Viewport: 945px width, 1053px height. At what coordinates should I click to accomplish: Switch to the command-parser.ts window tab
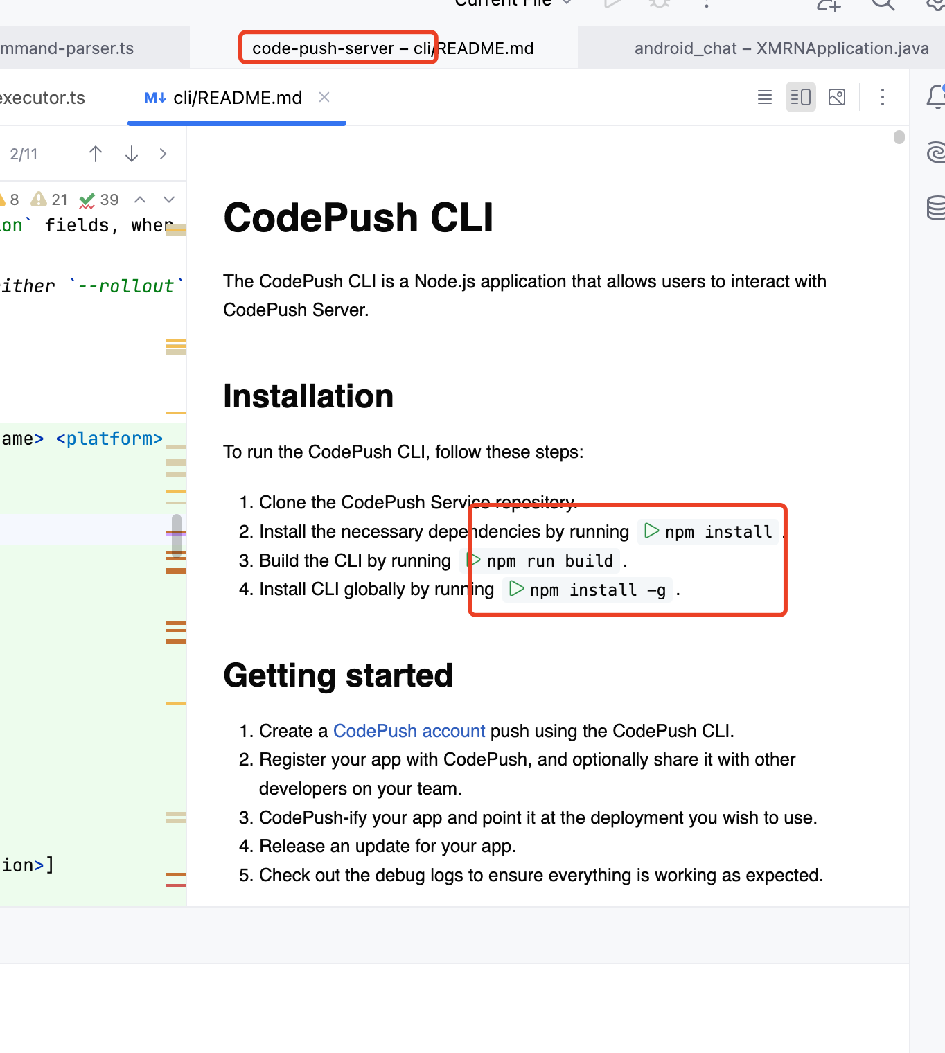coord(95,48)
